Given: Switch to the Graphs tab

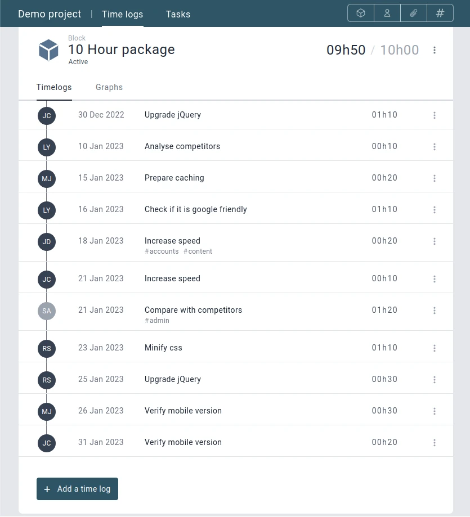Looking at the screenshot, I should [109, 87].
